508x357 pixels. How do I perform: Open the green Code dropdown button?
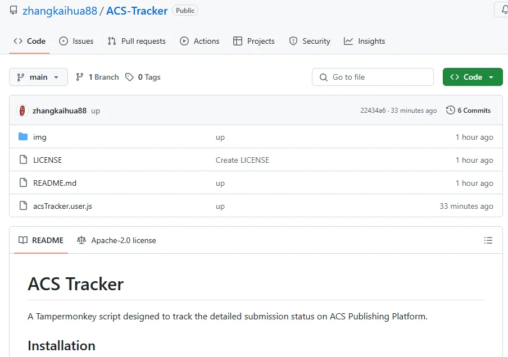(x=472, y=77)
